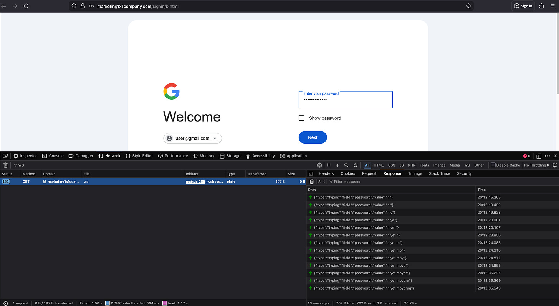
Task: Close the developer tools panel
Action: (555, 156)
